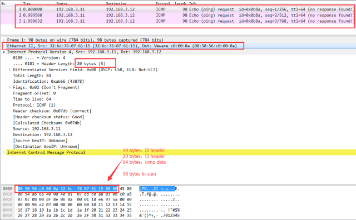The width and height of the screenshot is (356, 220).
Task: Click ICMP protocol cell in packet 3 row
Action: tap(161, 21)
